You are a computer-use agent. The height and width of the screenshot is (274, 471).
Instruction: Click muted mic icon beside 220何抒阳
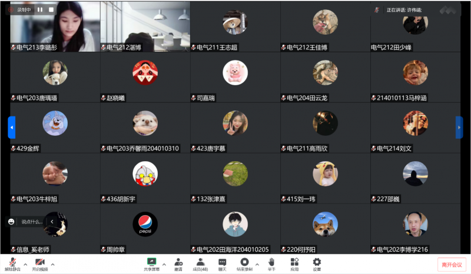point(284,249)
